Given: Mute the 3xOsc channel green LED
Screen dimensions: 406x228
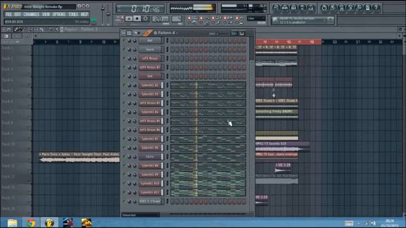Looking at the screenshot, I should click(124, 156).
